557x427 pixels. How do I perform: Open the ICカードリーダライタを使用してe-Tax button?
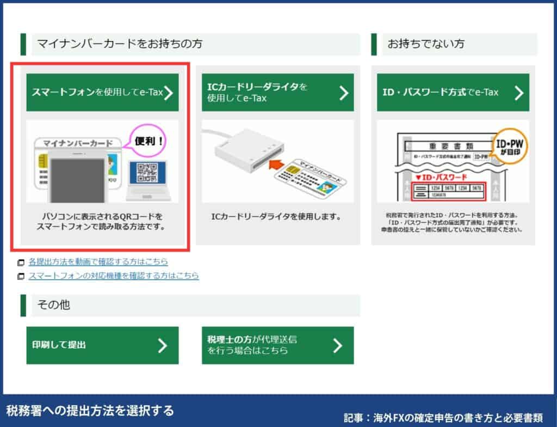[x=278, y=93]
